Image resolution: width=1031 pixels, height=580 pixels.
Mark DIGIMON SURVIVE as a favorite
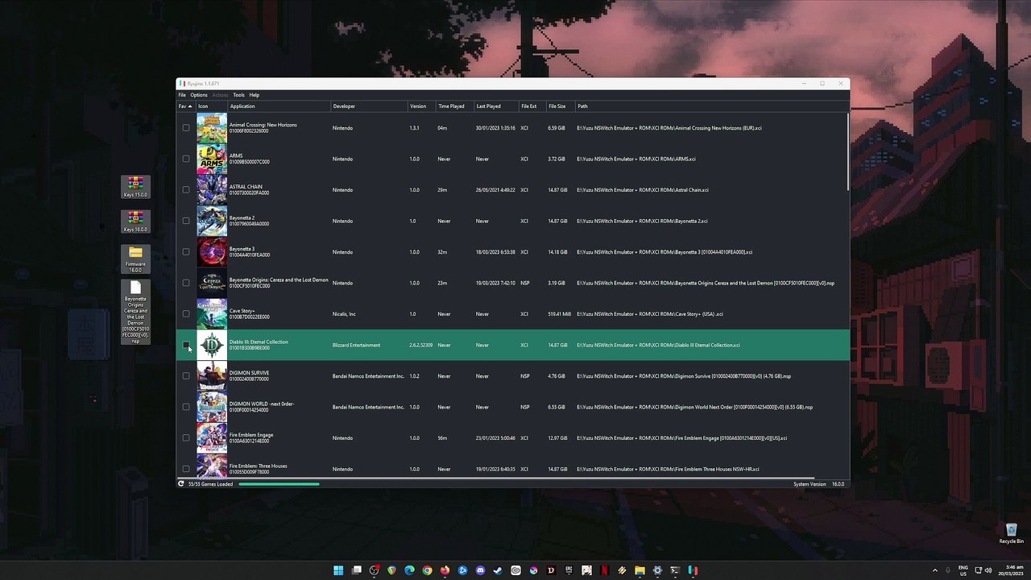pyautogui.click(x=186, y=376)
